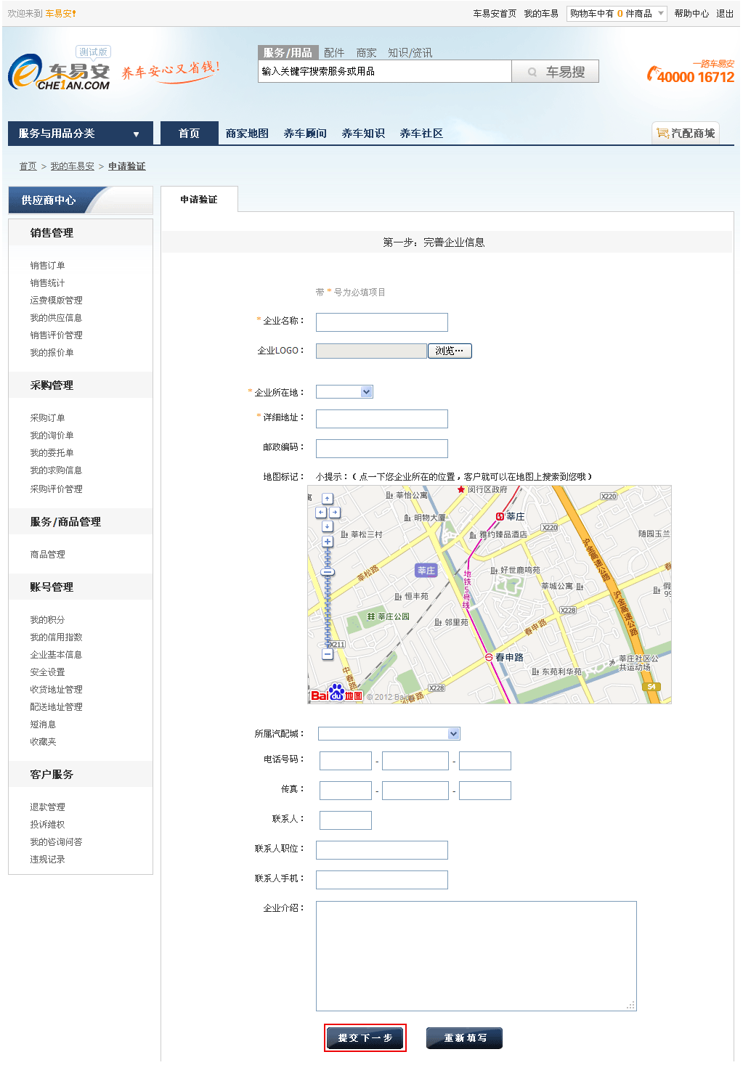Image resolution: width=743 pixels, height=1089 pixels.
Task: Click the 详细地址 input field
Action: tap(382, 419)
